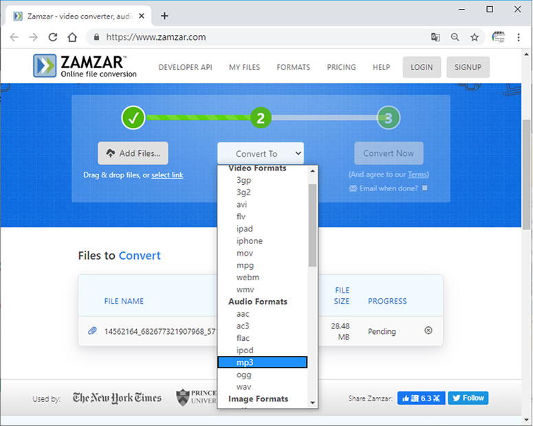Choose webm in the format list
This screenshot has width=533, height=426.
click(x=263, y=277)
